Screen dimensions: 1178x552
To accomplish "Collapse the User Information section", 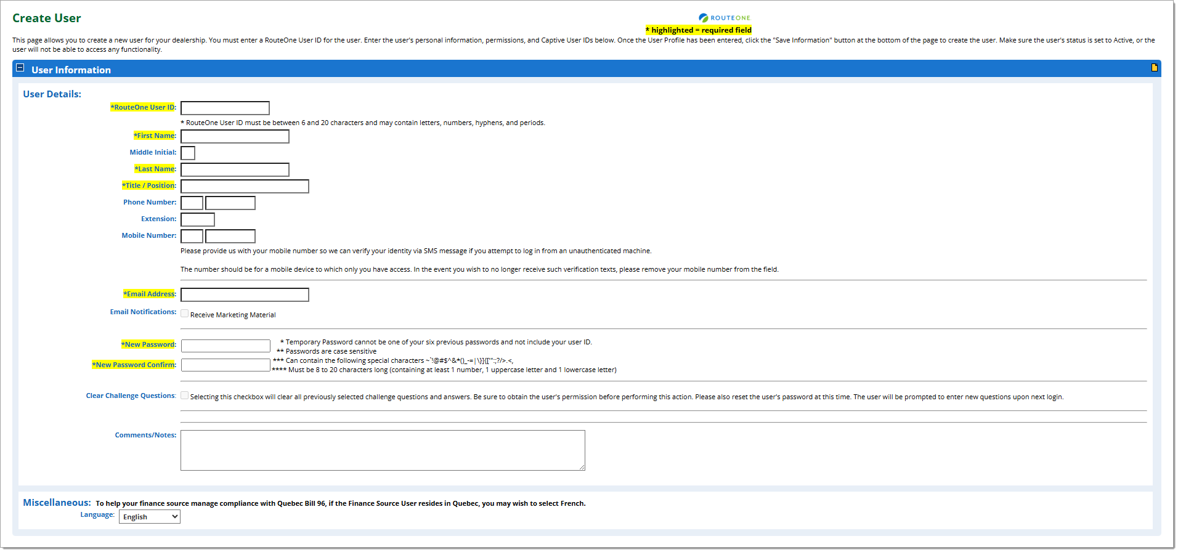I will click(x=20, y=68).
